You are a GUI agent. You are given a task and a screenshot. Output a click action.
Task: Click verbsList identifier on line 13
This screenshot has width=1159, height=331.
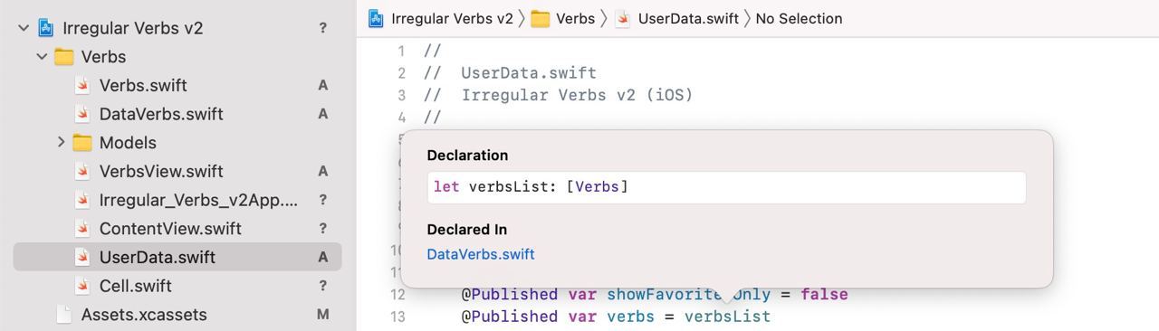pyautogui.click(x=727, y=317)
